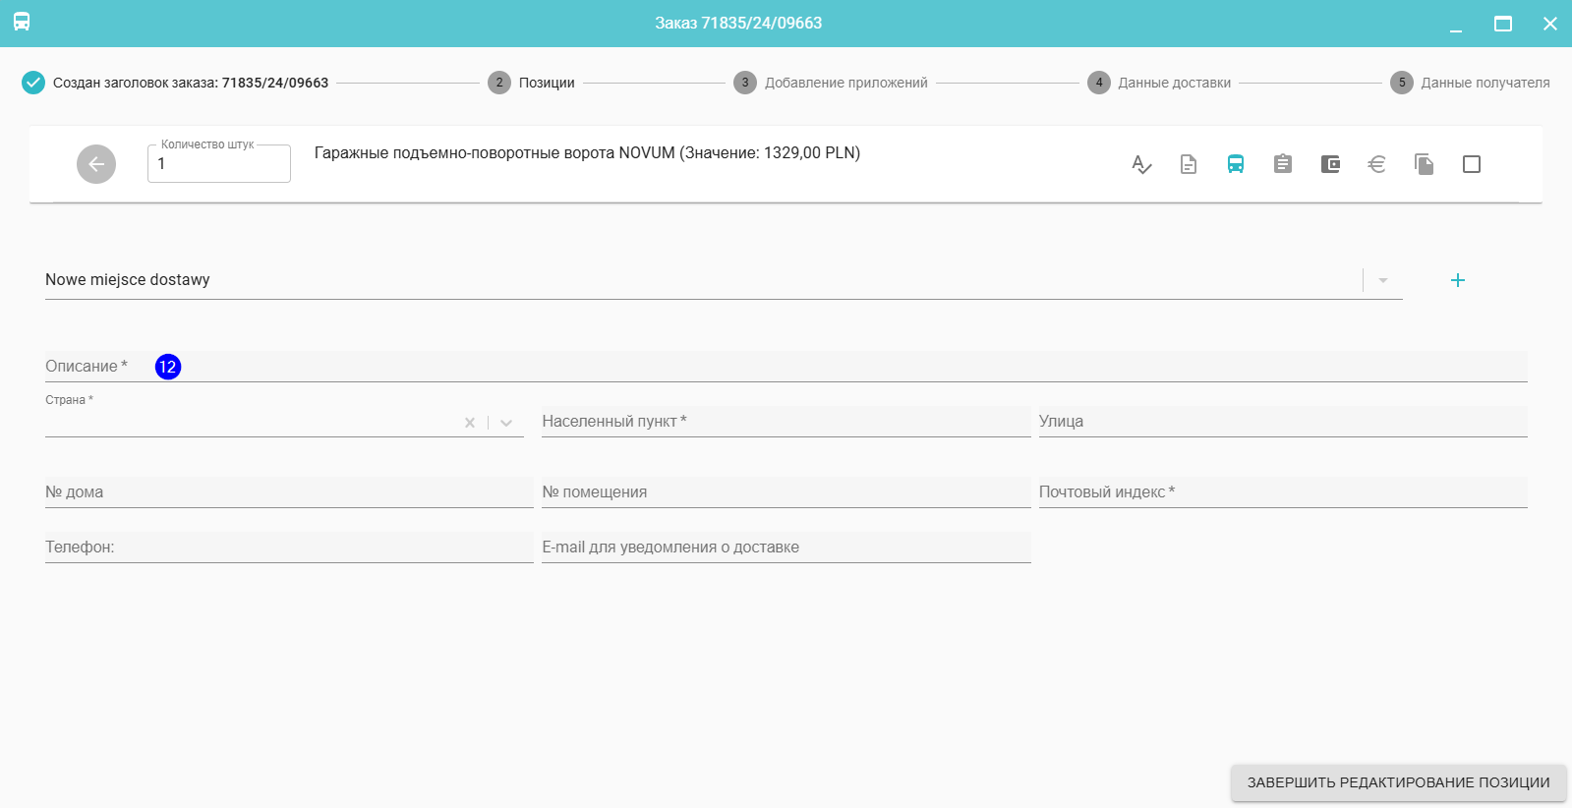The width and height of the screenshot is (1572, 808).
Task: Click the Почтовый индекс field
Action: click(x=1283, y=492)
